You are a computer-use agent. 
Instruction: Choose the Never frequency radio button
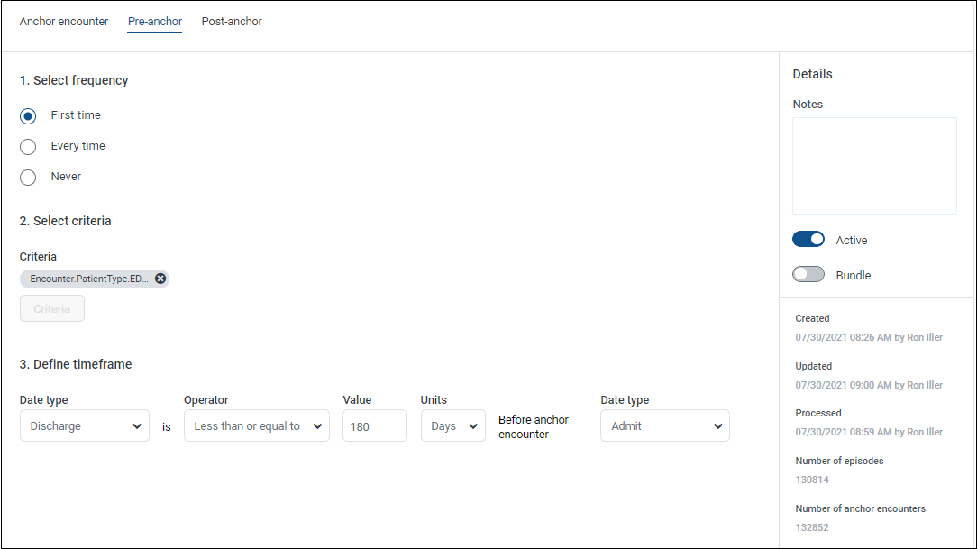[28, 178]
